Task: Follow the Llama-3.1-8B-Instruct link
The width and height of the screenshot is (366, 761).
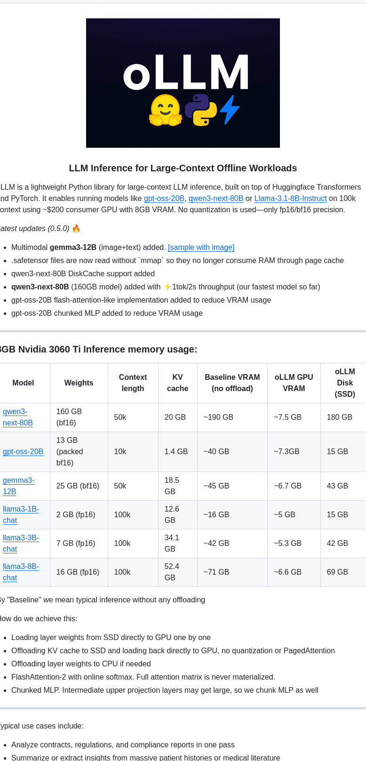Action: 290,199
